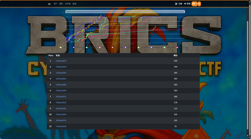The image size is (251, 139).
Task: Click the 'Place' column header
Action: coord(51,55)
